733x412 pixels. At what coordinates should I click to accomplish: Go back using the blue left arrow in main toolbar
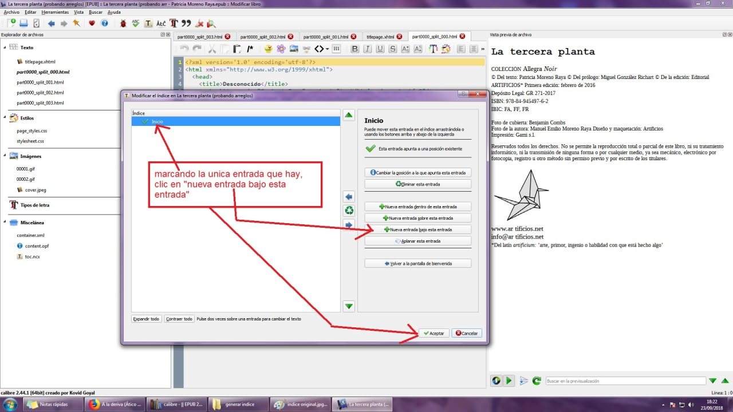pyautogui.click(x=52, y=23)
